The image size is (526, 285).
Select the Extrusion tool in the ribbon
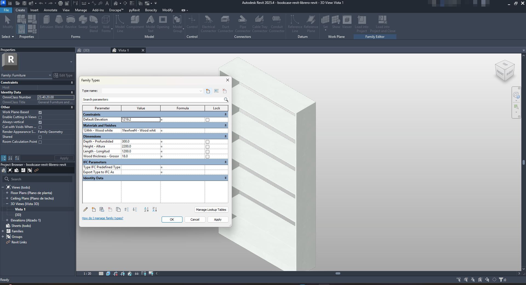click(x=46, y=22)
